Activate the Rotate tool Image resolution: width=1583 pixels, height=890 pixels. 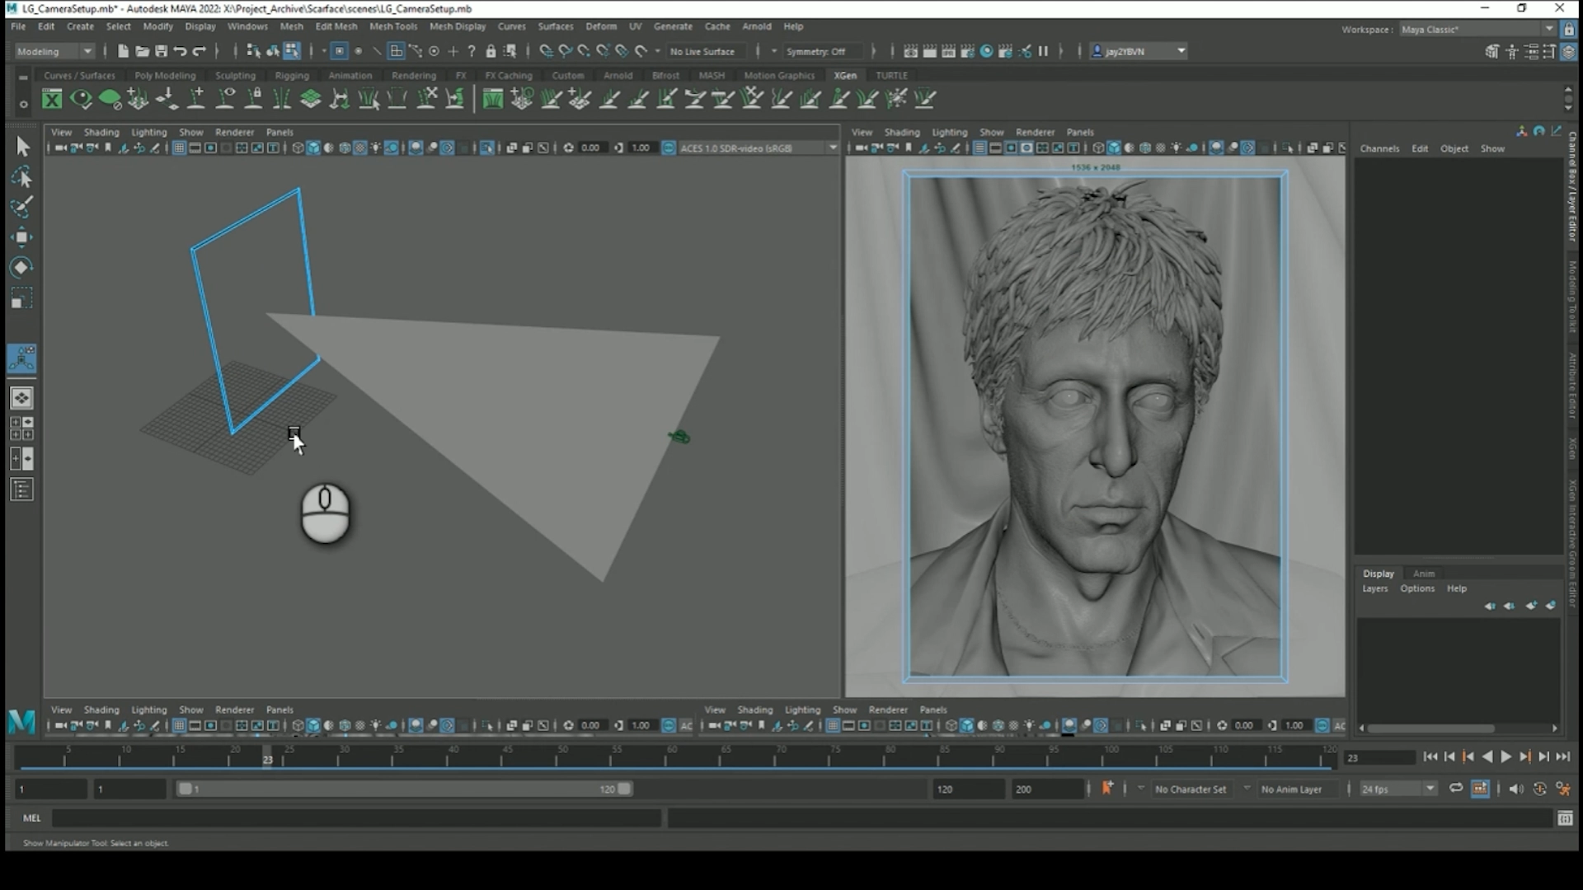coord(21,267)
